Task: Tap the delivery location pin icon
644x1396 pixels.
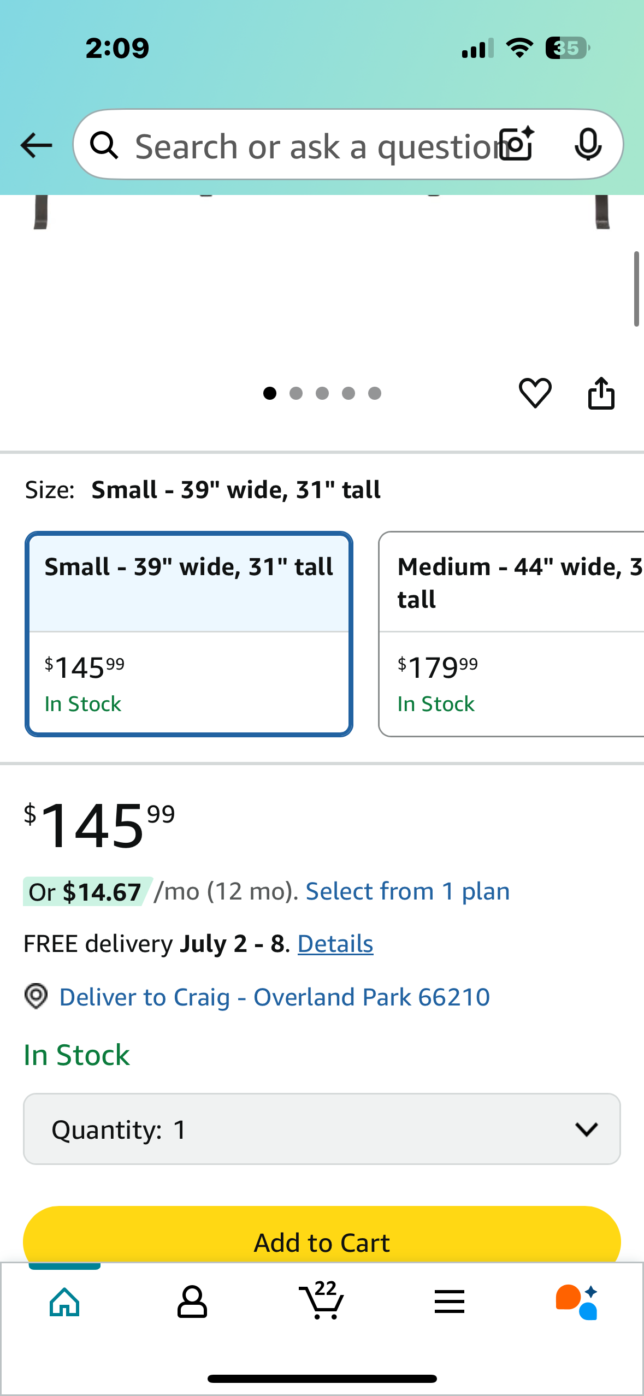Action: coord(36,996)
